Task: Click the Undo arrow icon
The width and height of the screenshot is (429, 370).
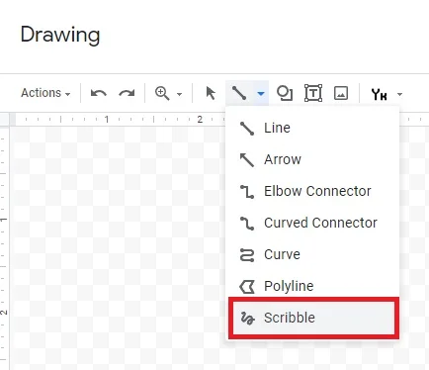Action: 99,93
